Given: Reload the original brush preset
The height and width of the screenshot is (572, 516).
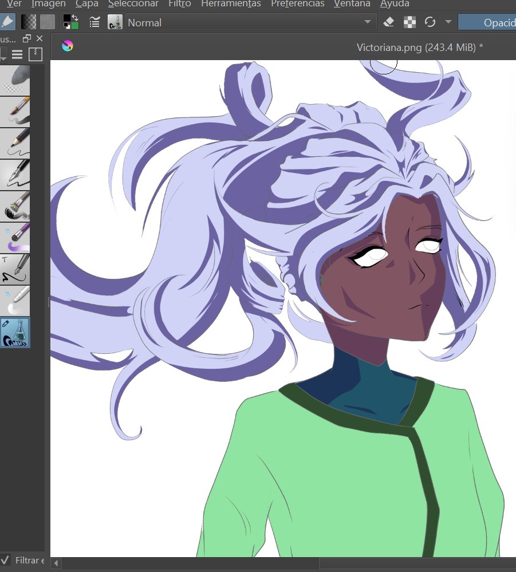Looking at the screenshot, I should 430,22.
